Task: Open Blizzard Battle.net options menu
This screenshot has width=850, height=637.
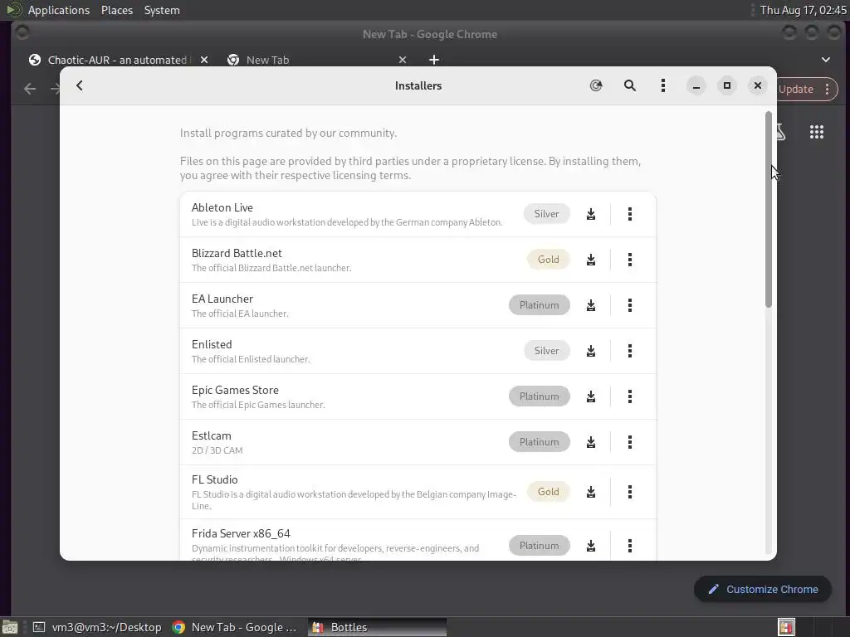Action: click(629, 260)
